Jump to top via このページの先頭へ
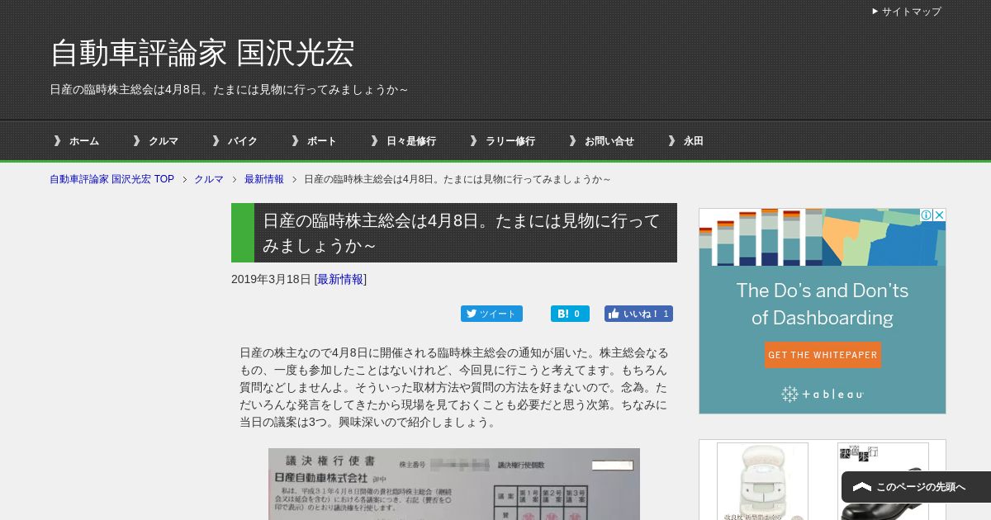Viewport: 991px width, 520px height. point(916,487)
